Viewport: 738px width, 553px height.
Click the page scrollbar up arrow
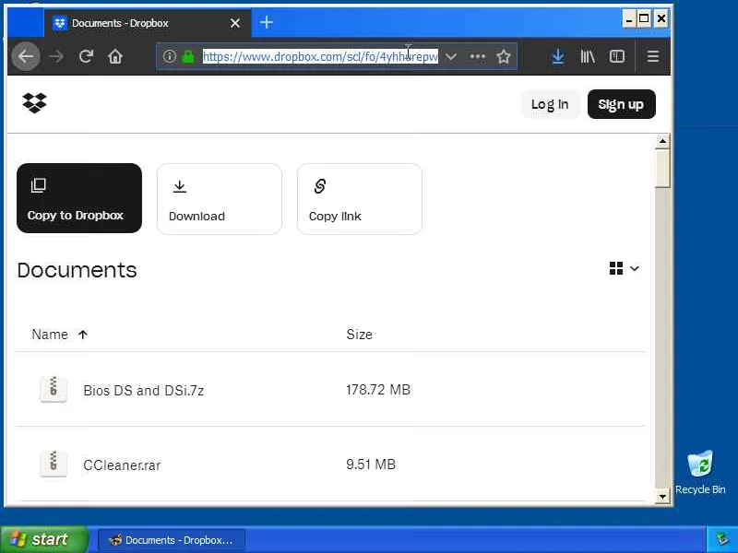pyautogui.click(x=662, y=141)
